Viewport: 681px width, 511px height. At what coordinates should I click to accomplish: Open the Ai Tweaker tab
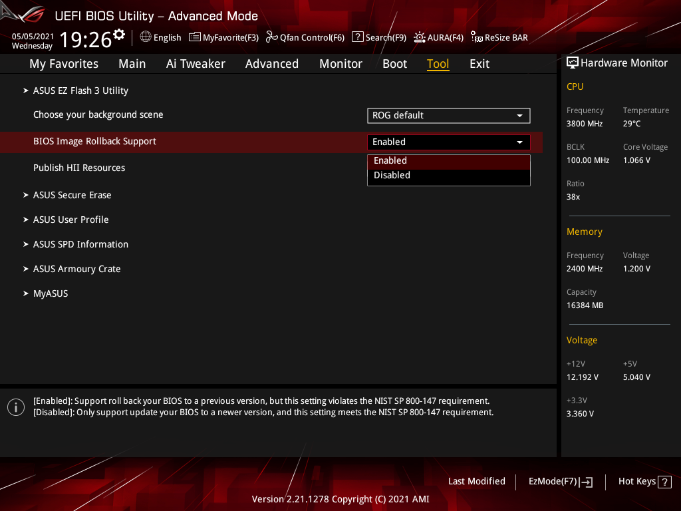point(196,64)
